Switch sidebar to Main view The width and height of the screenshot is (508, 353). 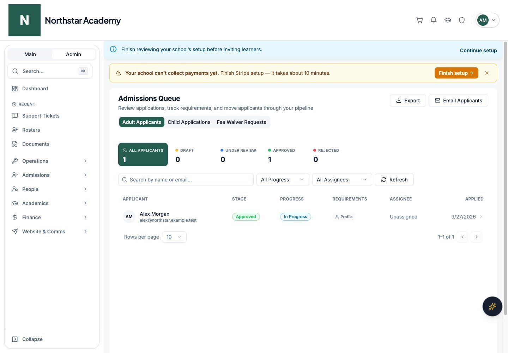click(30, 54)
